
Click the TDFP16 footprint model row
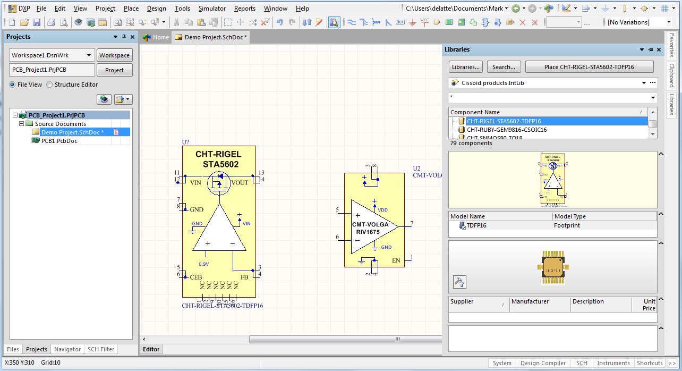pyautogui.click(x=552, y=225)
